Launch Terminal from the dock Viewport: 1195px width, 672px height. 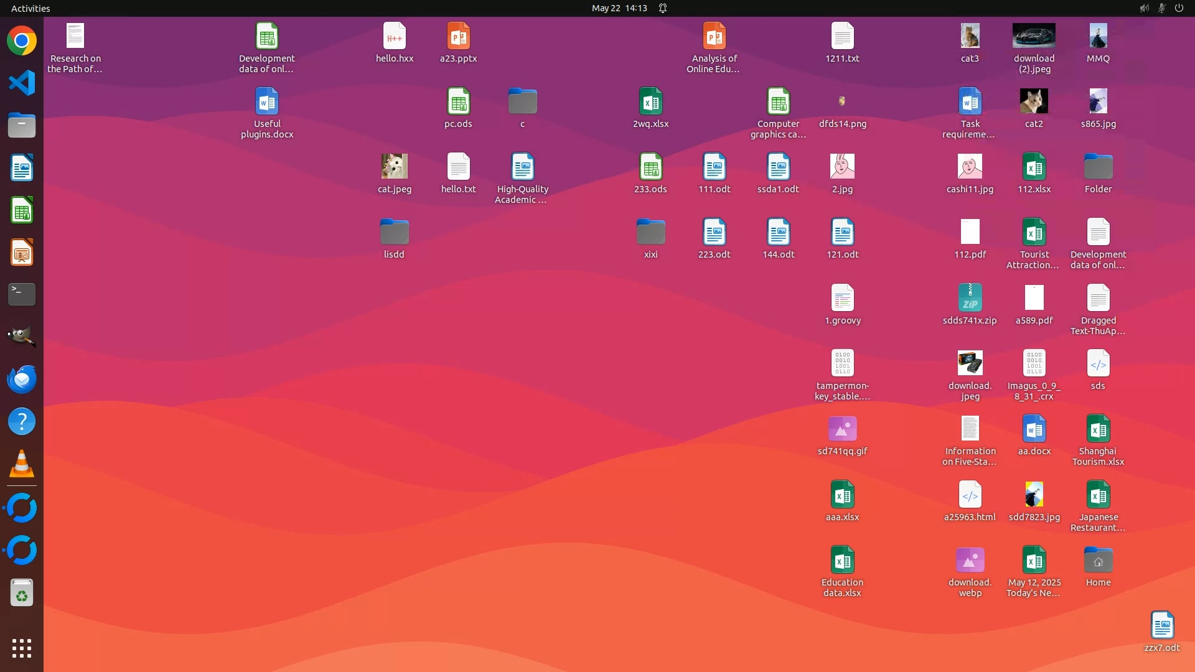(22, 294)
